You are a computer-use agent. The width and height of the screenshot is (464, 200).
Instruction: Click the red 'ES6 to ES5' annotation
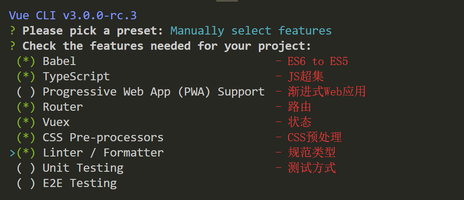[x=318, y=61]
